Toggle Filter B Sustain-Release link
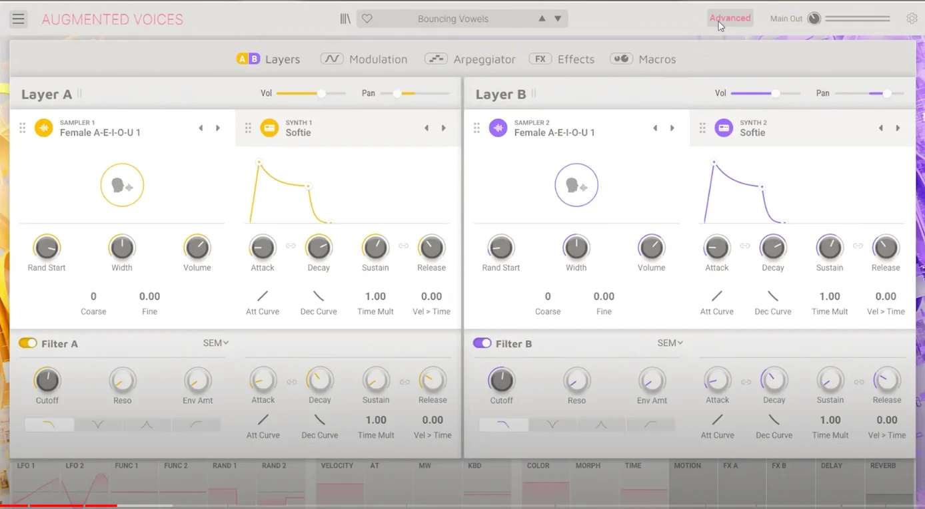This screenshot has width=925, height=509. pyautogui.click(x=859, y=382)
